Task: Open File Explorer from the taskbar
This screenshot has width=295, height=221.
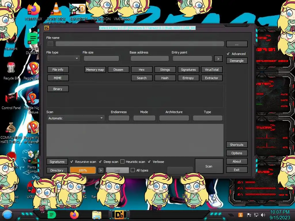Action: pyautogui.click(x=97, y=215)
